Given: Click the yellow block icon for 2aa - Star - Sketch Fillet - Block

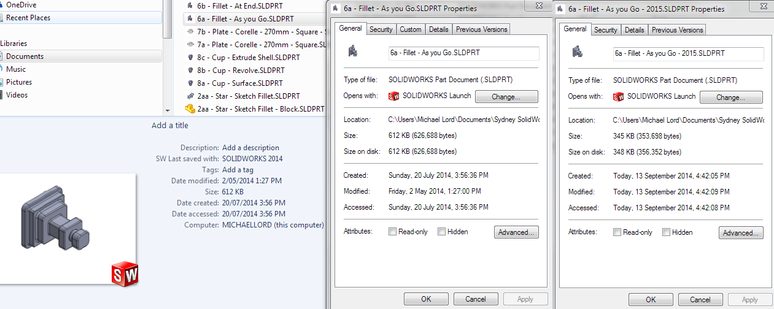Looking at the screenshot, I should click(x=190, y=109).
